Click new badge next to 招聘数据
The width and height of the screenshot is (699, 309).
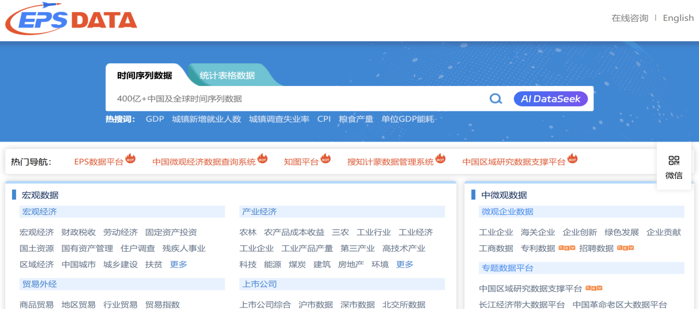coord(625,248)
